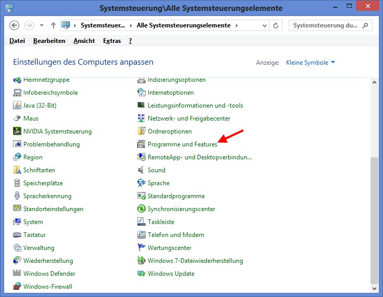
Task: Click the Windows Update icon
Action: (141, 274)
